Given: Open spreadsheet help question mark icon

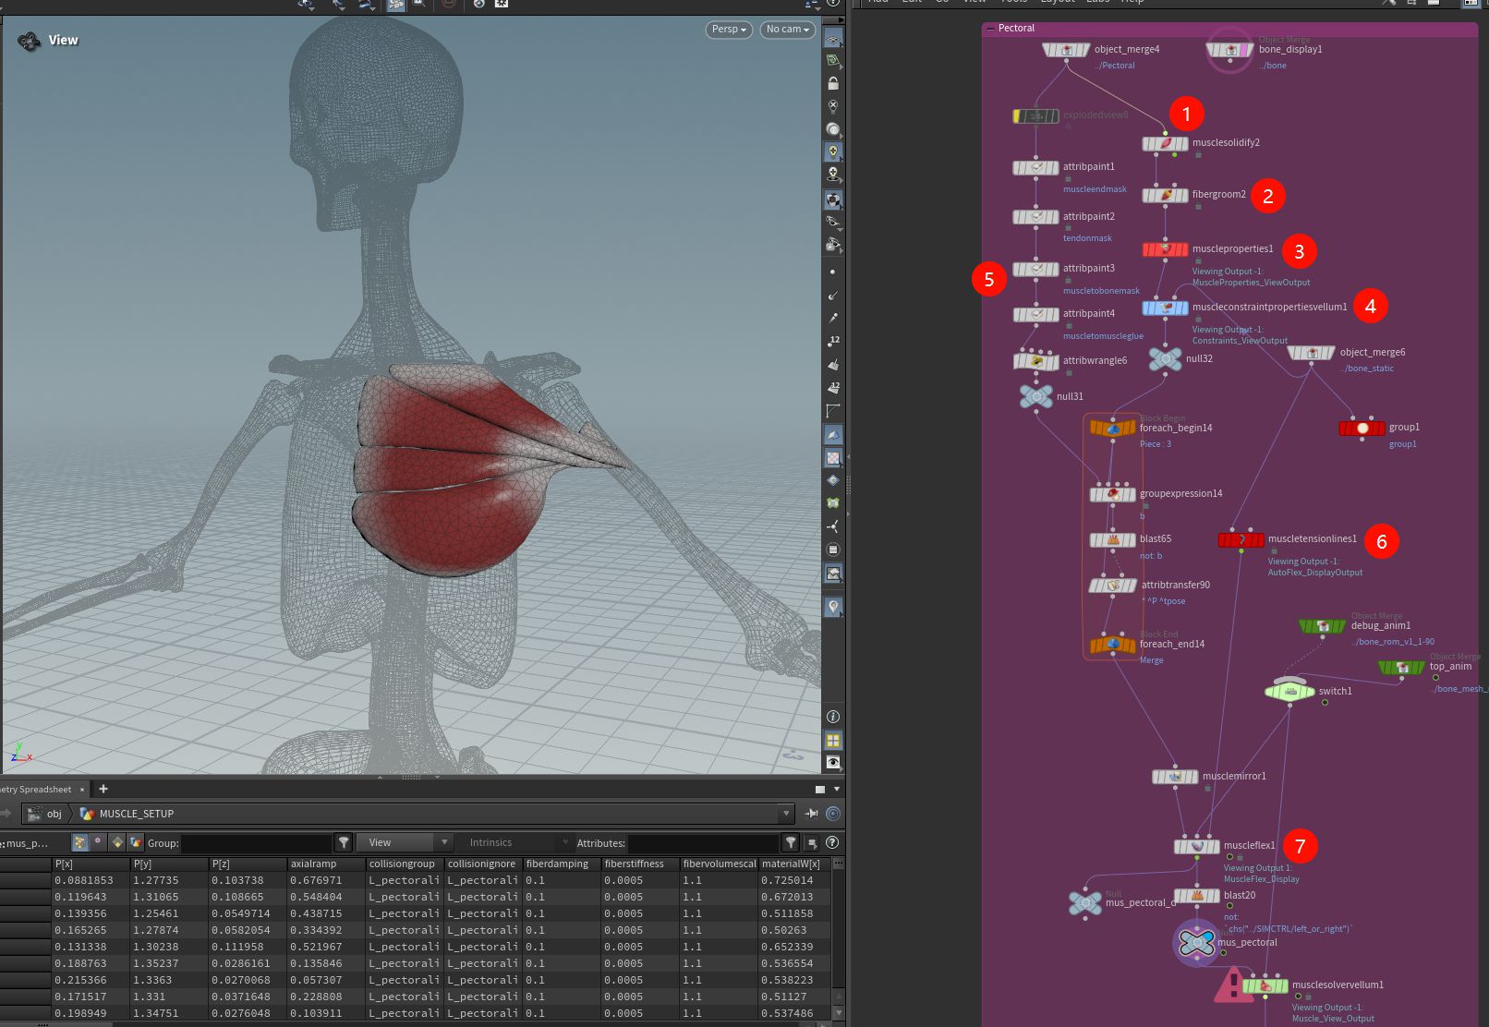Looking at the screenshot, I should click(x=832, y=842).
